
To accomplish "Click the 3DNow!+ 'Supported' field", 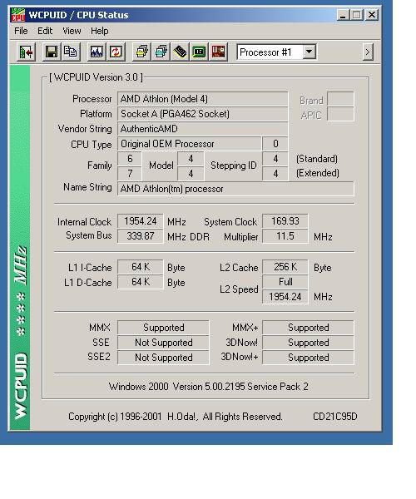I will (x=308, y=358).
